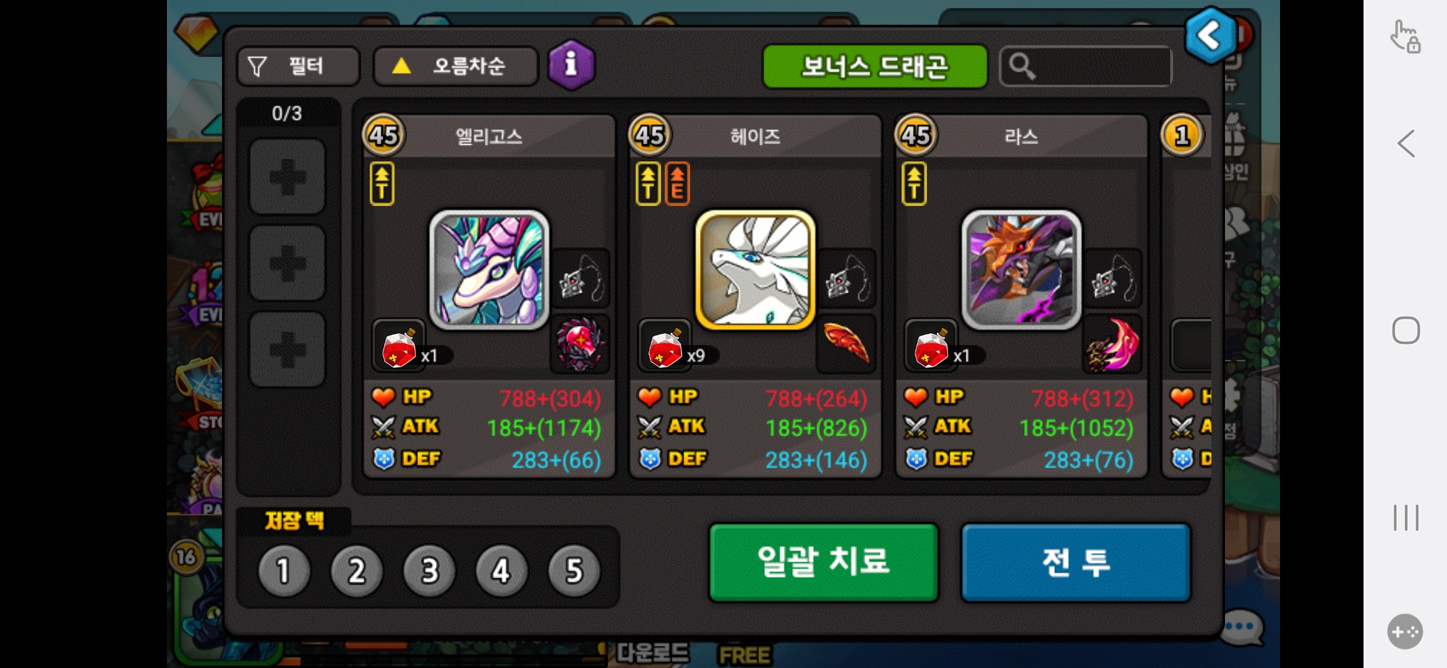The height and width of the screenshot is (668, 1447).
Task: Open the 필터 filter dropdown
Action: tap(298, 66)
